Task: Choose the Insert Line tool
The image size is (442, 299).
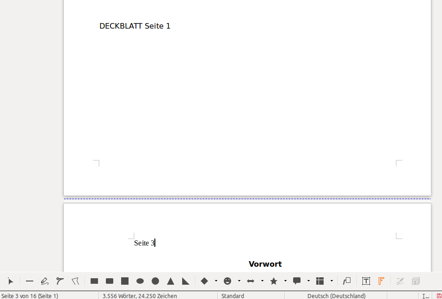Action: click(x=30, y=281)
